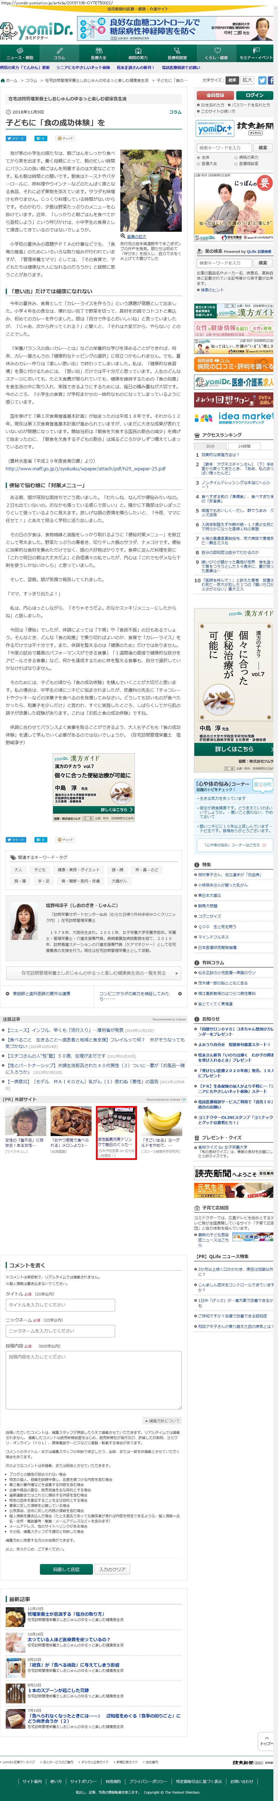The width and height of the screenshot is (278, 1801).
Task: Share the article via the top Twitter icon
Action: 263,80
